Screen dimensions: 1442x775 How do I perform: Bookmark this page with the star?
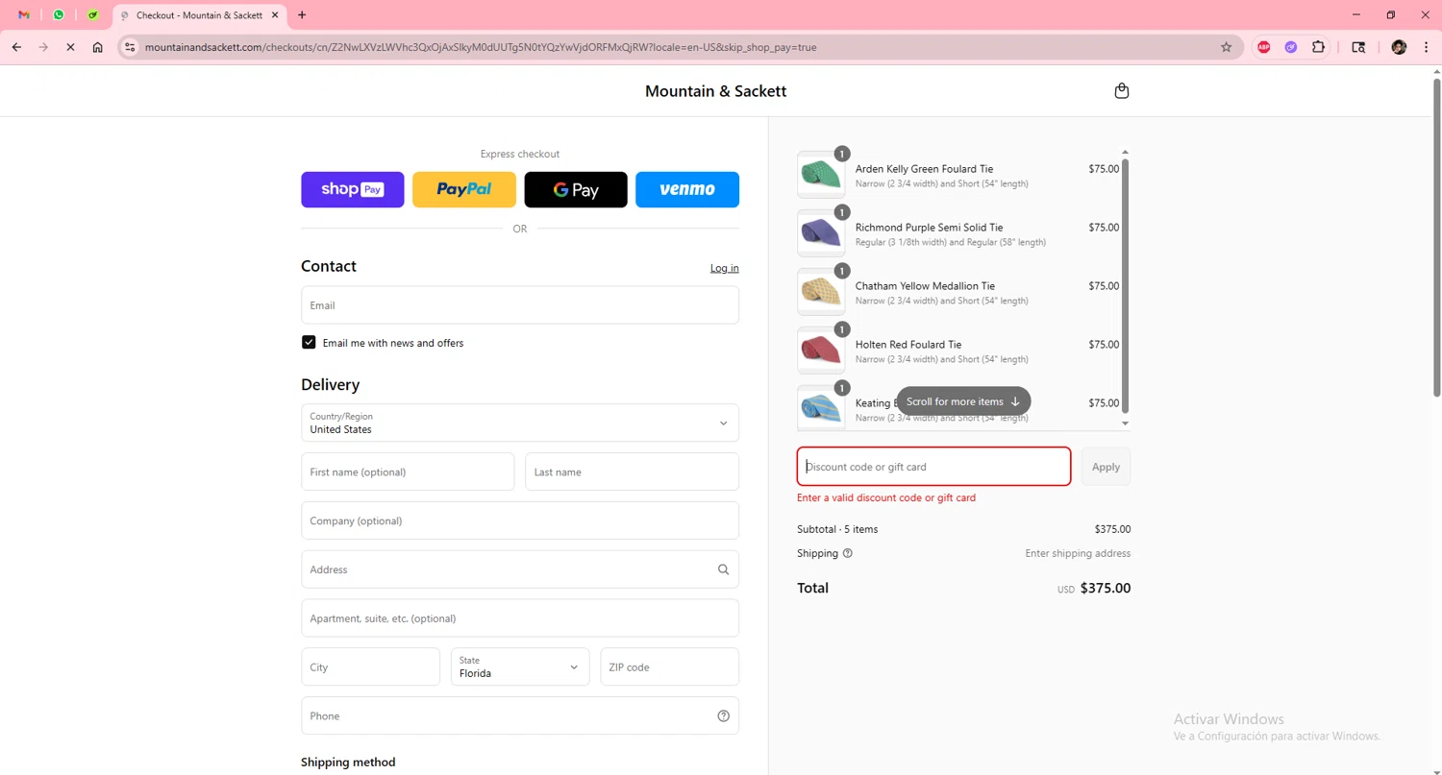click(x=1226, y=47)
